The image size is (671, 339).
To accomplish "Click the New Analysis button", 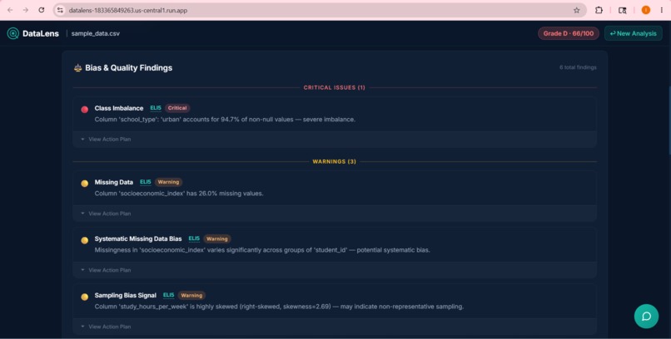I will click(x=634, y=33).
